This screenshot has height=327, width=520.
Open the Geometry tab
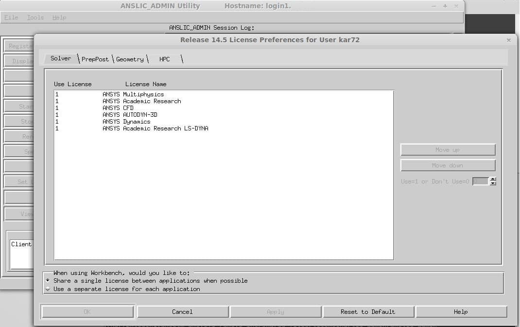tap(130, 59)
